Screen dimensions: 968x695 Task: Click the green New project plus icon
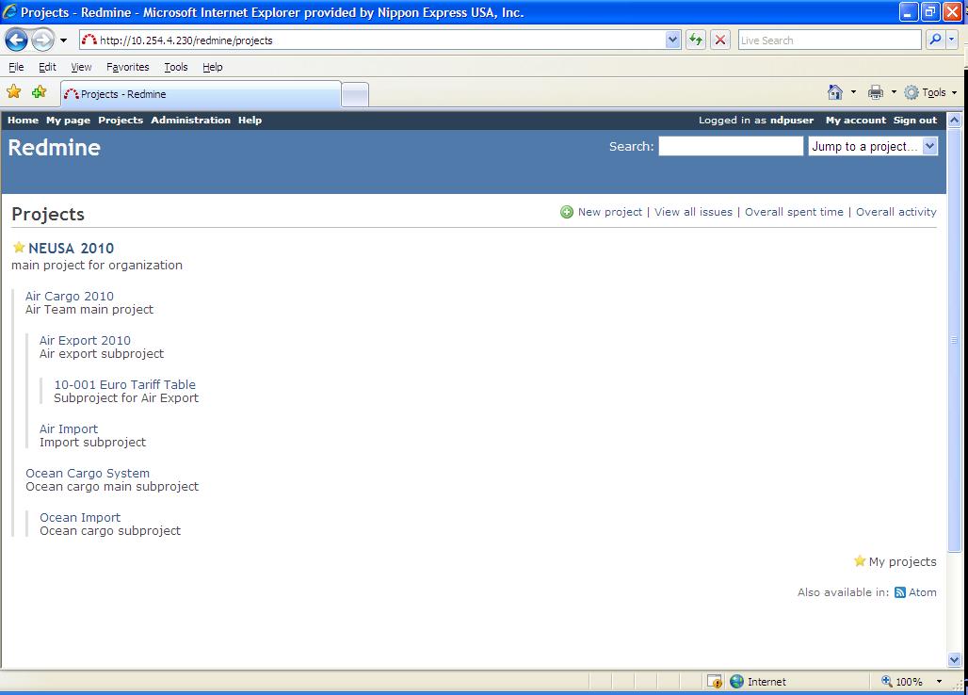pyautogui.click(x=567, y=212)
